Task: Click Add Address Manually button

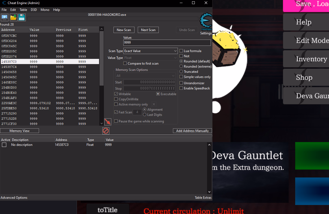Action: point(192,131)
